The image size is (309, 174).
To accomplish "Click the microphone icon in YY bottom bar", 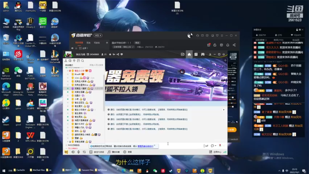I will [79, 152].
